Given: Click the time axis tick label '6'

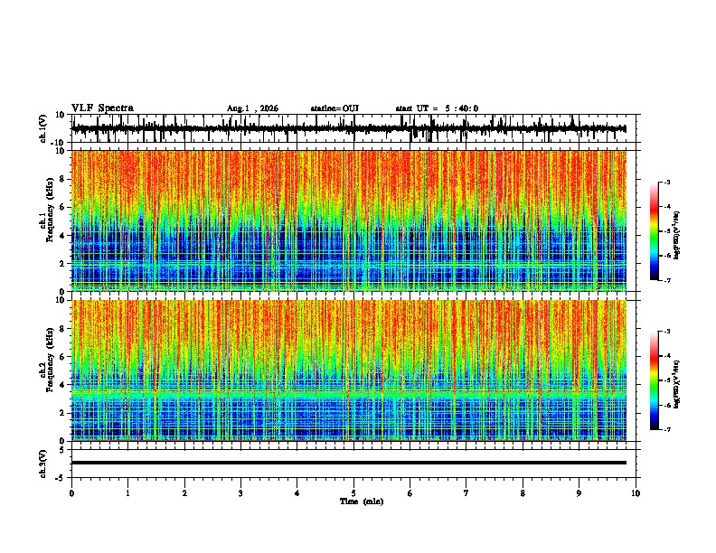Looking at the screenshot, I should [410, 493].
